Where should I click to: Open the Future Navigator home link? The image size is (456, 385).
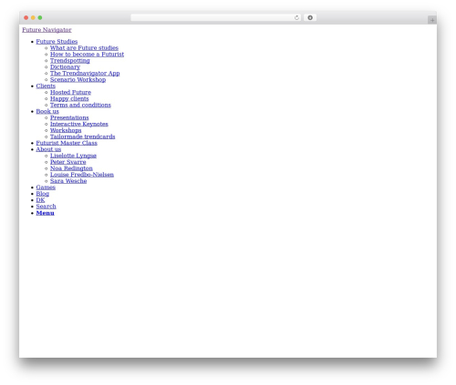pos(47,30)
